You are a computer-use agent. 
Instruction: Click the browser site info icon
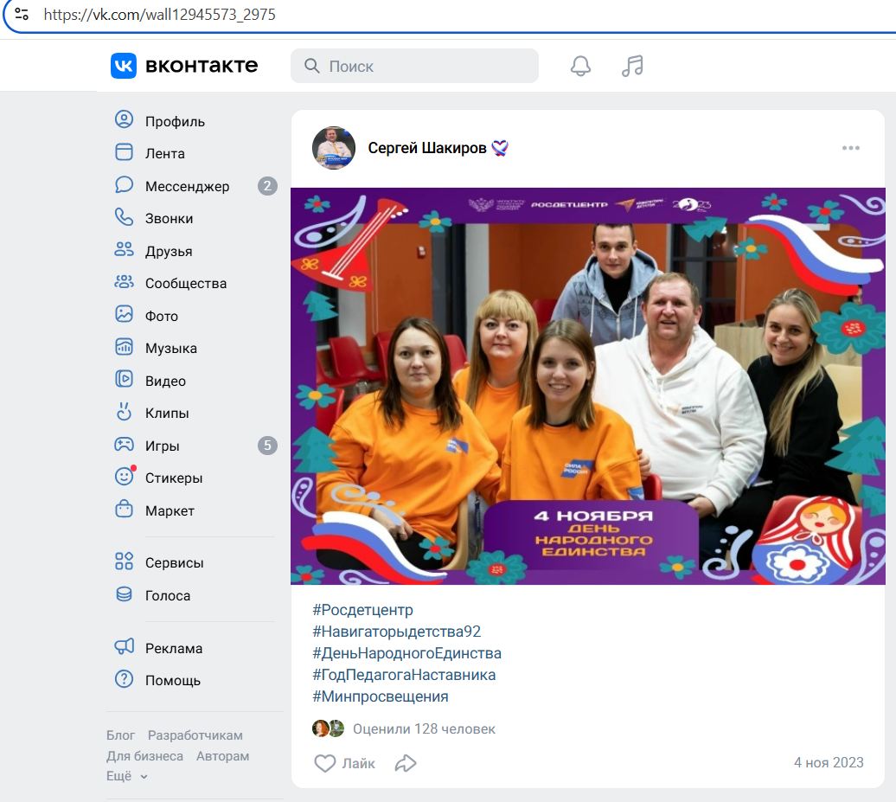point(22,14)
